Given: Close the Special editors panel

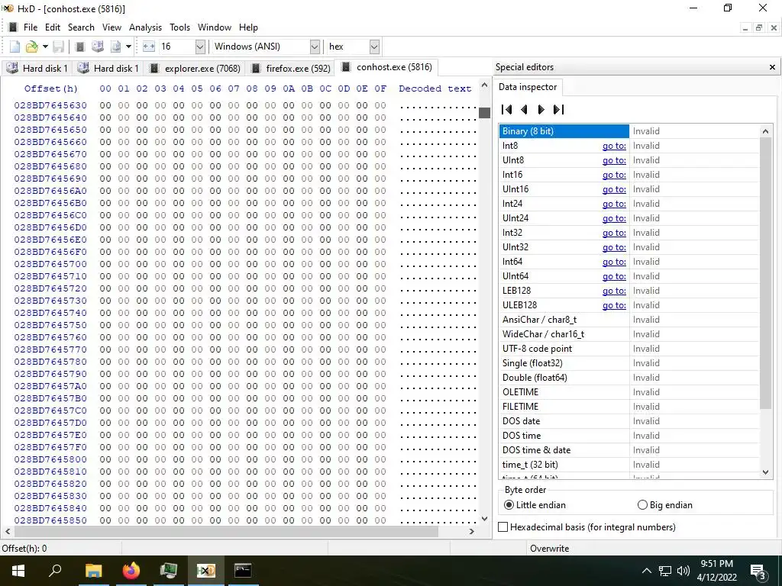Looking at the screenshot, I should [x=772, y=67].
